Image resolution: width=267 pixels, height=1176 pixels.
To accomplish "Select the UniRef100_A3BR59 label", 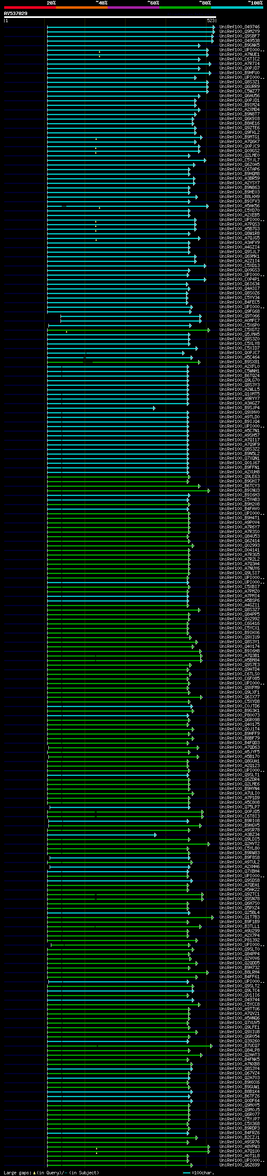I will tap(239, 179).
